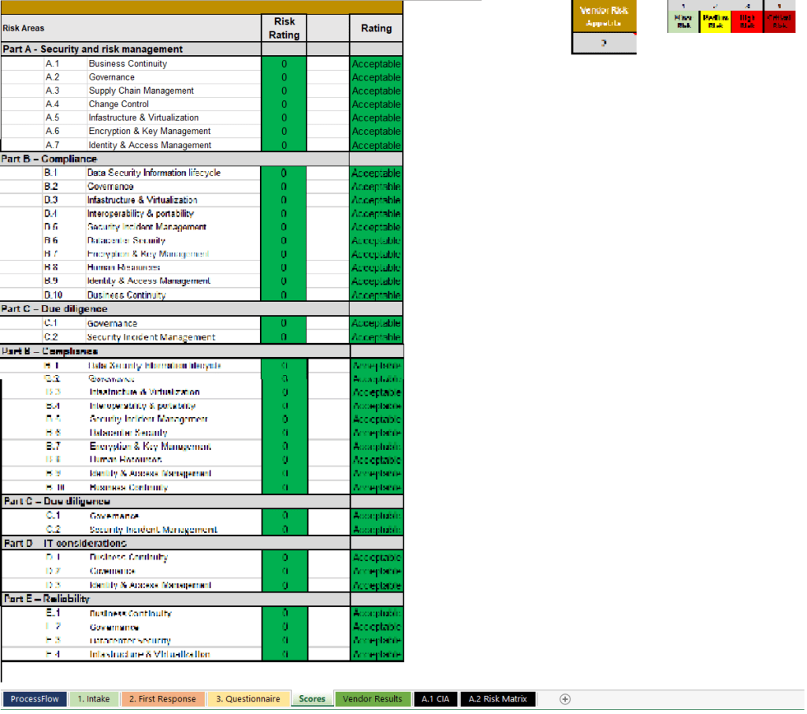807x714 pixels.
Task: View the Vendor Results worksheet
Action: 371,698
